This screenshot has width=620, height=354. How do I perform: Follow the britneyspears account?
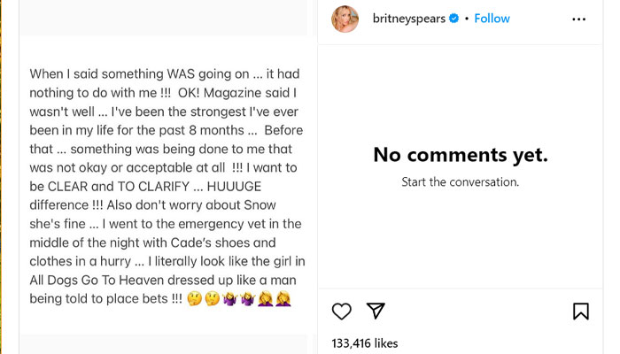(x=492, y=19)
